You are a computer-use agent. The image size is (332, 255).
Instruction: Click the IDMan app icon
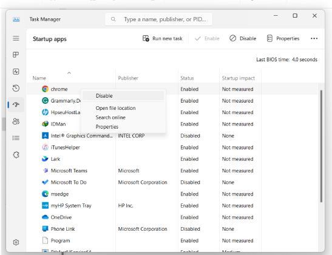pos(45,124)
